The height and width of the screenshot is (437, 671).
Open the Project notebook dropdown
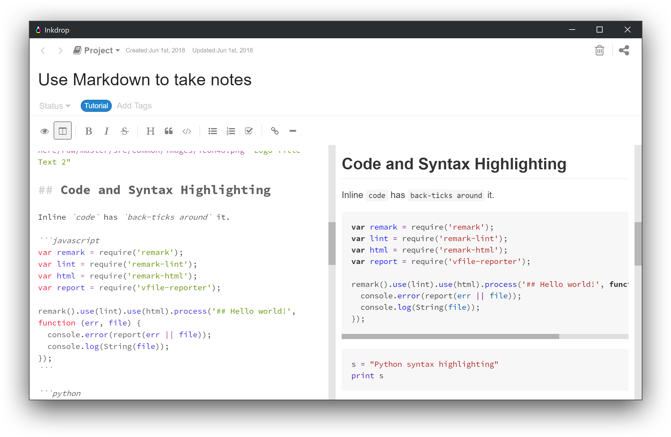(x=97, y=50)
